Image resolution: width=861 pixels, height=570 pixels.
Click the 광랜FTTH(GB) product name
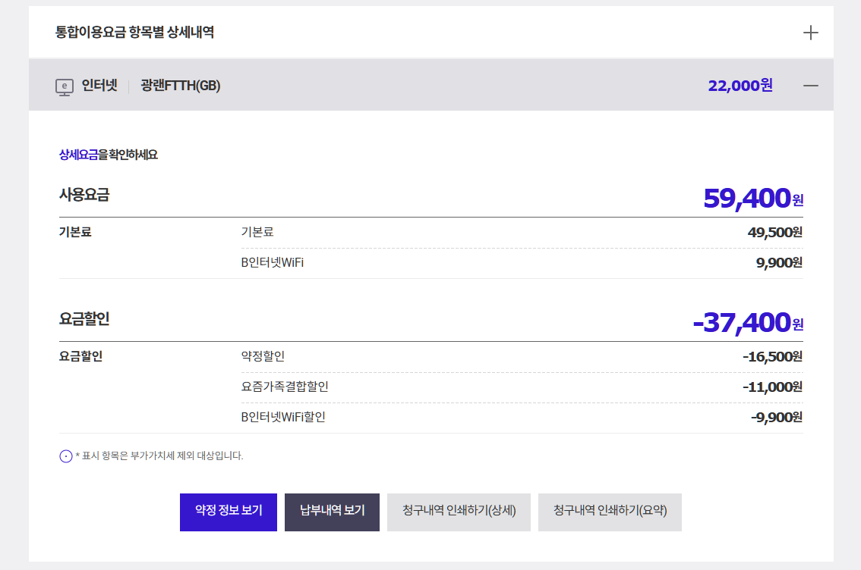point(180,86)
